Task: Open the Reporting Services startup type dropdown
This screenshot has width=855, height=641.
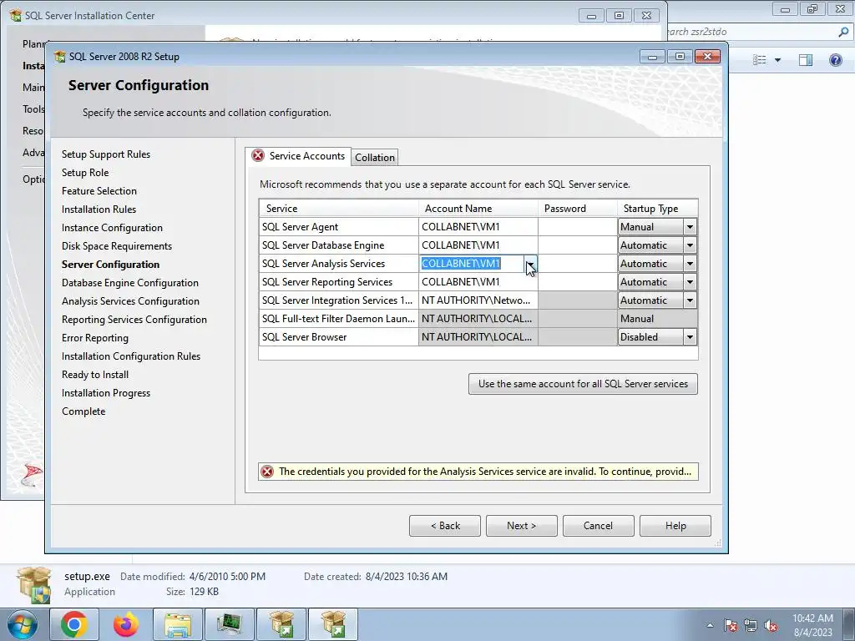Action: (x=690, y=282)
